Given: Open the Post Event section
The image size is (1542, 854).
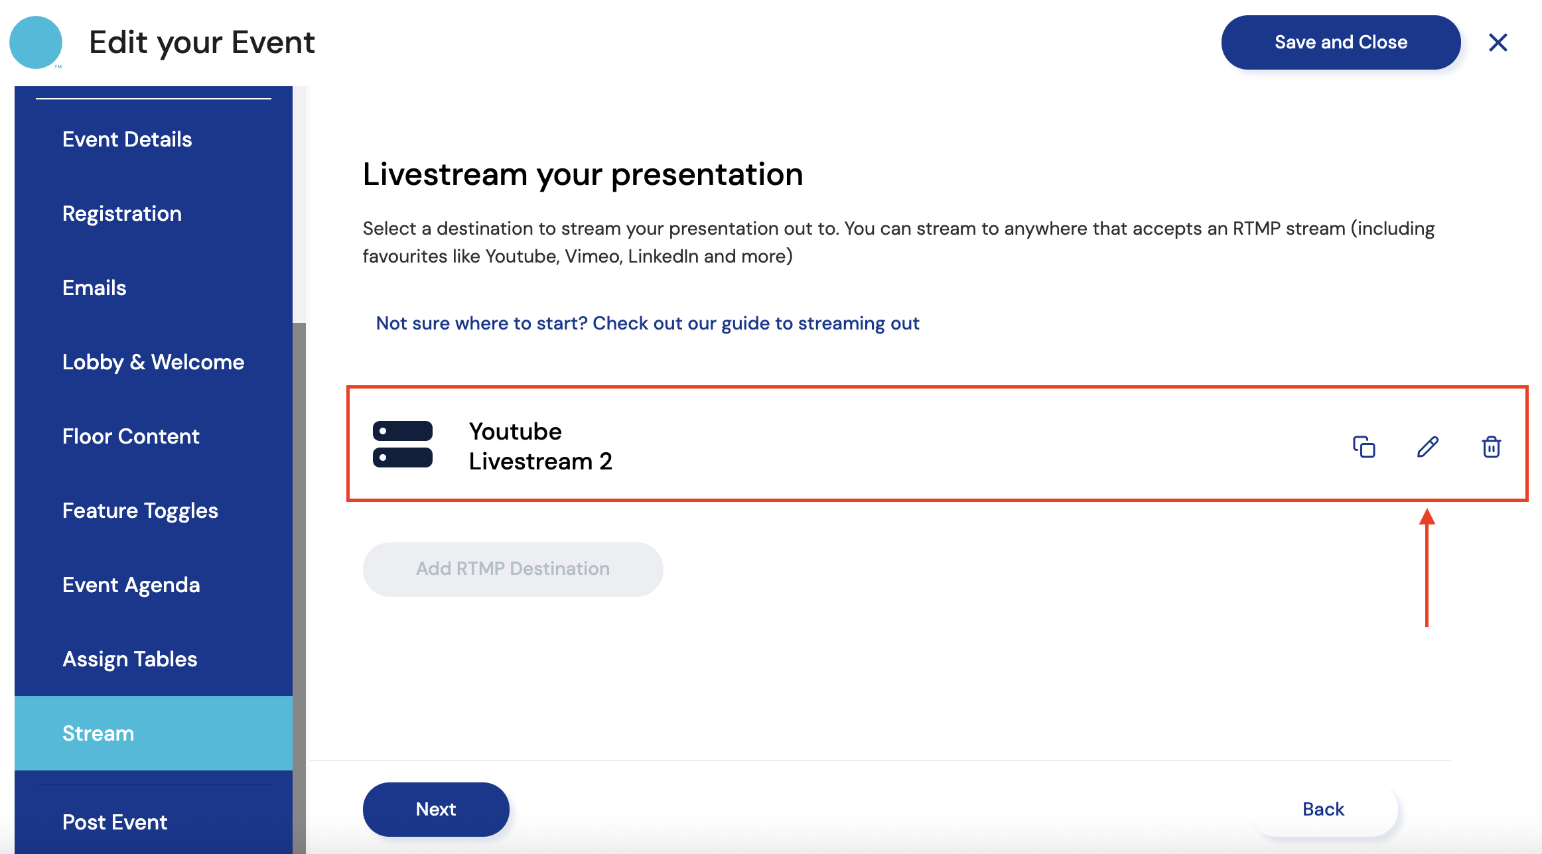Looking at the screenshot, I should click(x=115, y=822).
